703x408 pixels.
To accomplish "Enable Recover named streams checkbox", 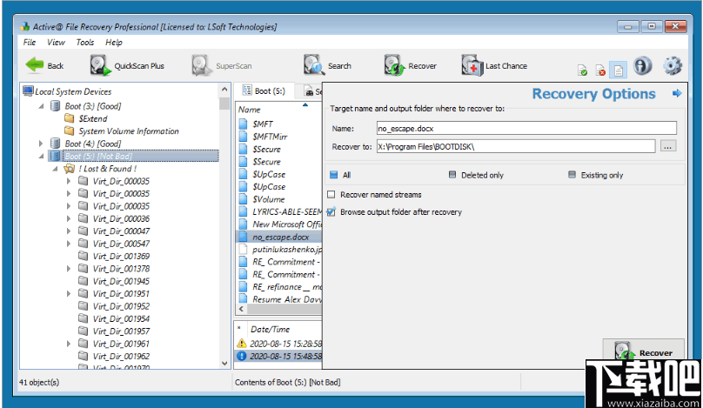I will [331, 195].
